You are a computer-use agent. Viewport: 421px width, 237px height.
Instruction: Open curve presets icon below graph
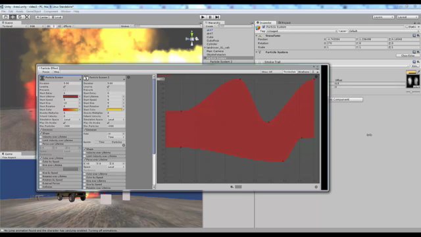232,187
